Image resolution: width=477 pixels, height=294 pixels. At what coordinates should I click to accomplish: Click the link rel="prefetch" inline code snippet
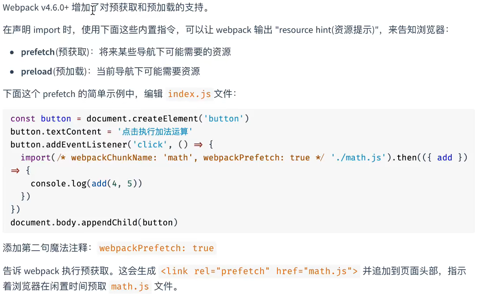coord(259,271)
